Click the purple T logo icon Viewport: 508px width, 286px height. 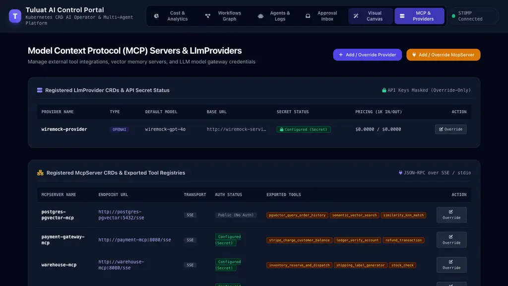point(15,16)
